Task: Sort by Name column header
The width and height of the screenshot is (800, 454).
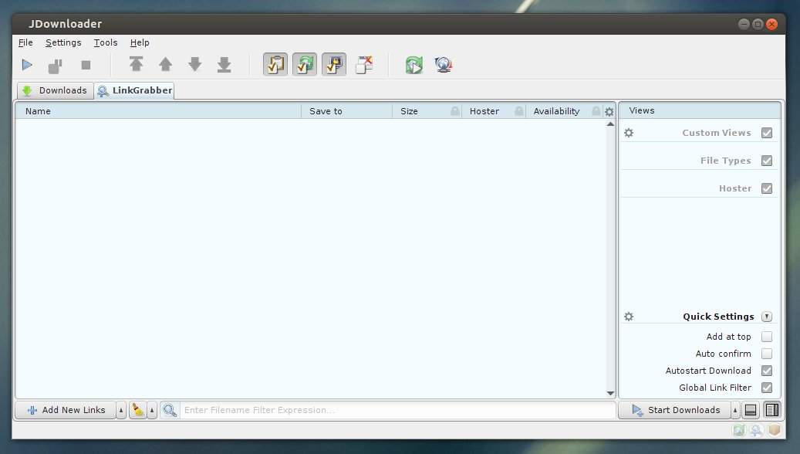Action: tap(158, 111)
